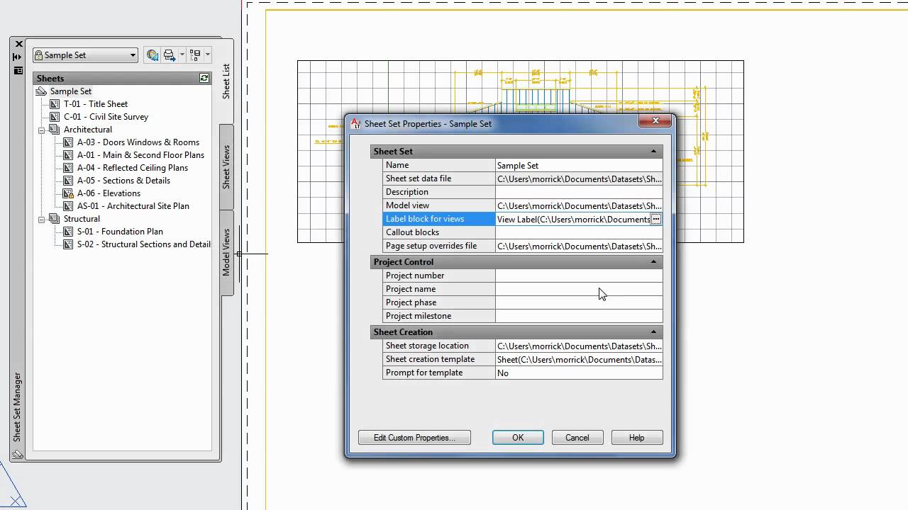This screenshot has width=908, height=510.
Task: Refresh sheet status in the Sheets header
Action: 204,78
